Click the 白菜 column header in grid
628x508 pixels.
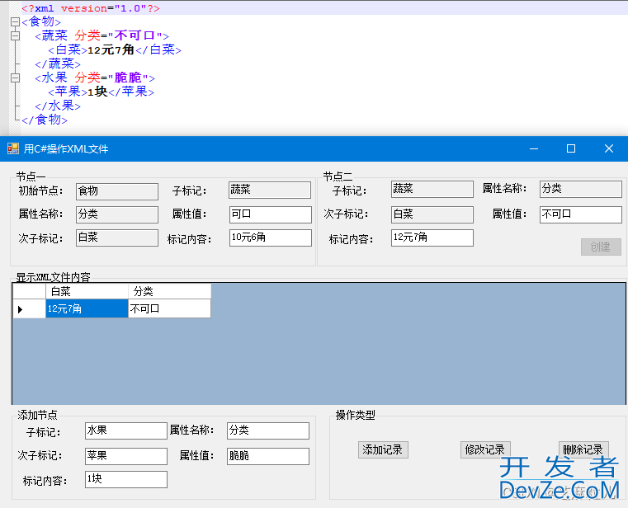pos(87,291)
